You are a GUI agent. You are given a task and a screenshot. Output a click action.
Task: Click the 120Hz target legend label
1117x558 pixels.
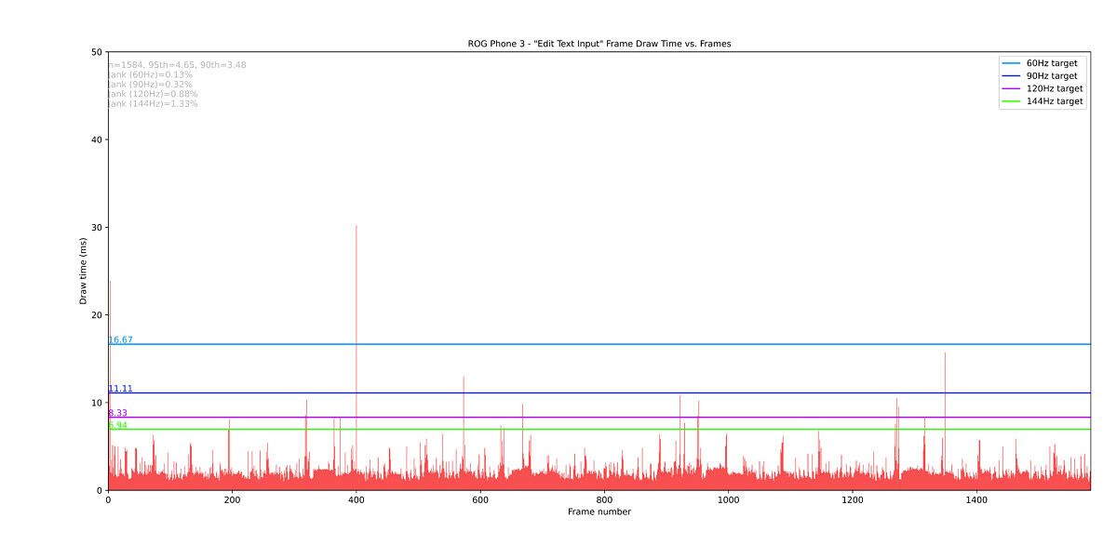[x=1055, y=88]
